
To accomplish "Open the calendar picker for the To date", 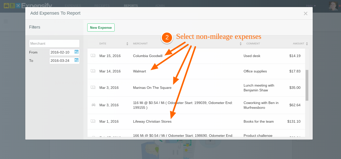I will click(77, 60).
